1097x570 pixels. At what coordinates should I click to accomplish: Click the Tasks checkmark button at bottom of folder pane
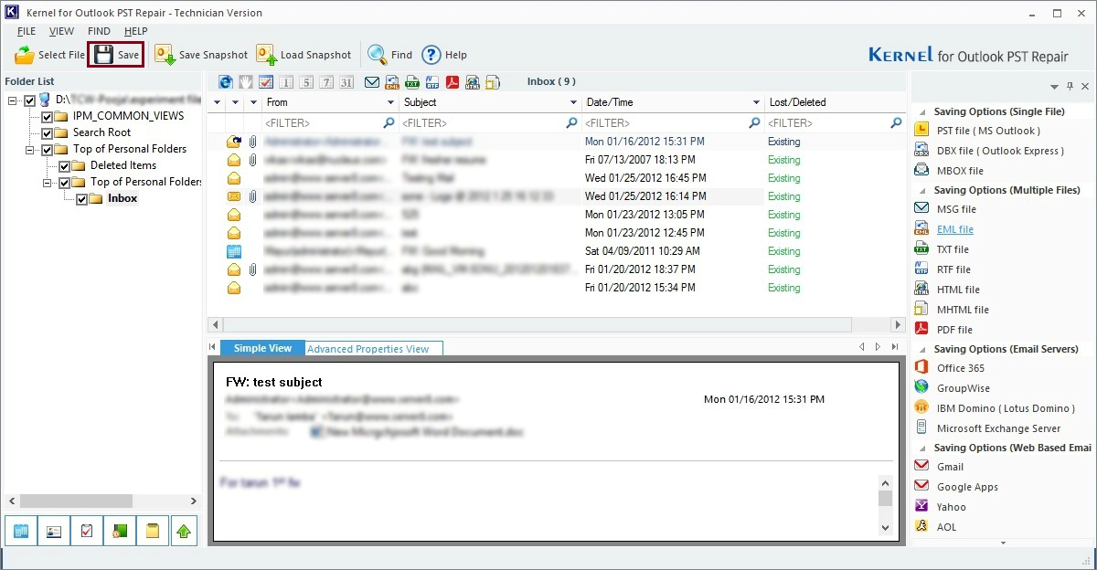(87, 531)
